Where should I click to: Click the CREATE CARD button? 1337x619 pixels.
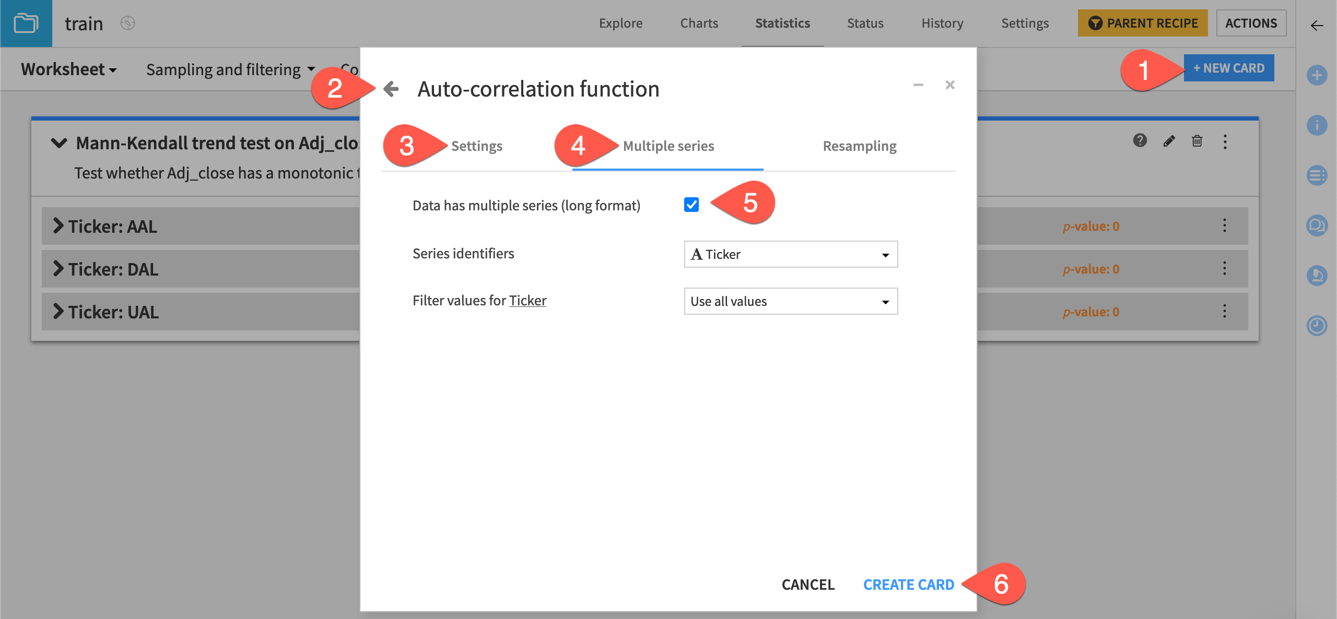point(909,585)
